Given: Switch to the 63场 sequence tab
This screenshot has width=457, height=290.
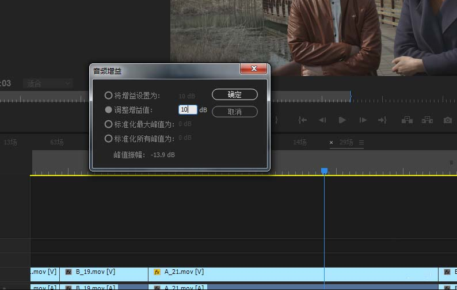Looking at the screenshot, I should [57, 142].
